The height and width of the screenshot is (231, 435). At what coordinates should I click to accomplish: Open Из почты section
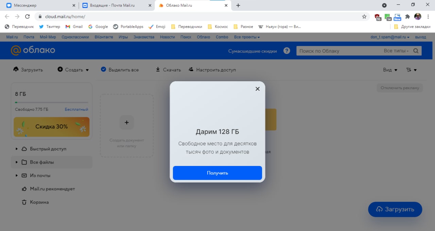pos(40,175)
